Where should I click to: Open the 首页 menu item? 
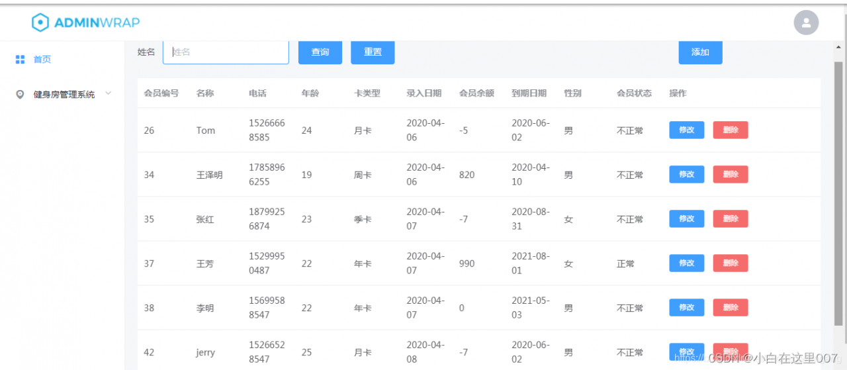[x=42, y=60]
